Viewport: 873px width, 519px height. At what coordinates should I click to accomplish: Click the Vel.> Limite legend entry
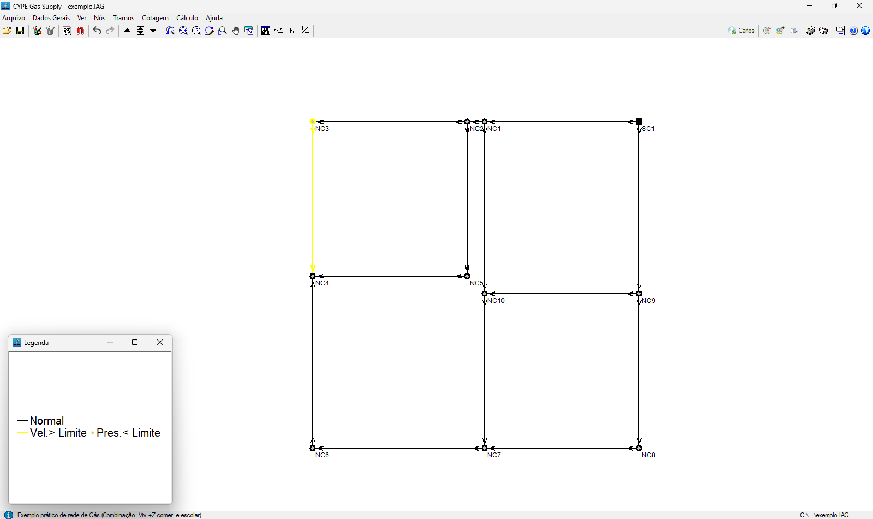52,433
